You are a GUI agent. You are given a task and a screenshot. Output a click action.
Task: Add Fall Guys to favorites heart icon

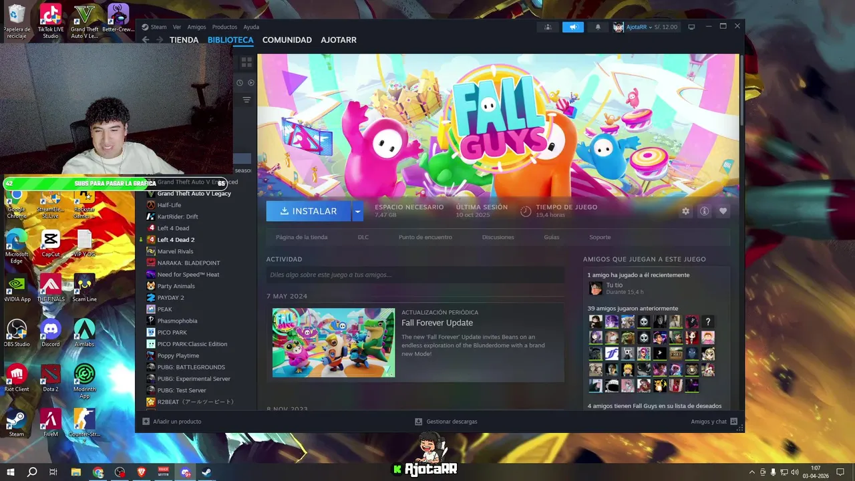(x=723, y=211)
